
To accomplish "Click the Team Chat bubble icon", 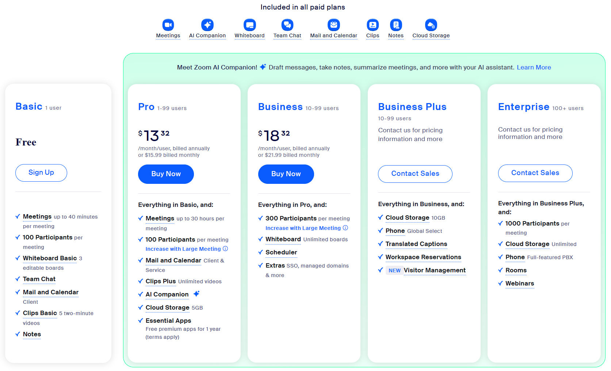I will (287, 25).
